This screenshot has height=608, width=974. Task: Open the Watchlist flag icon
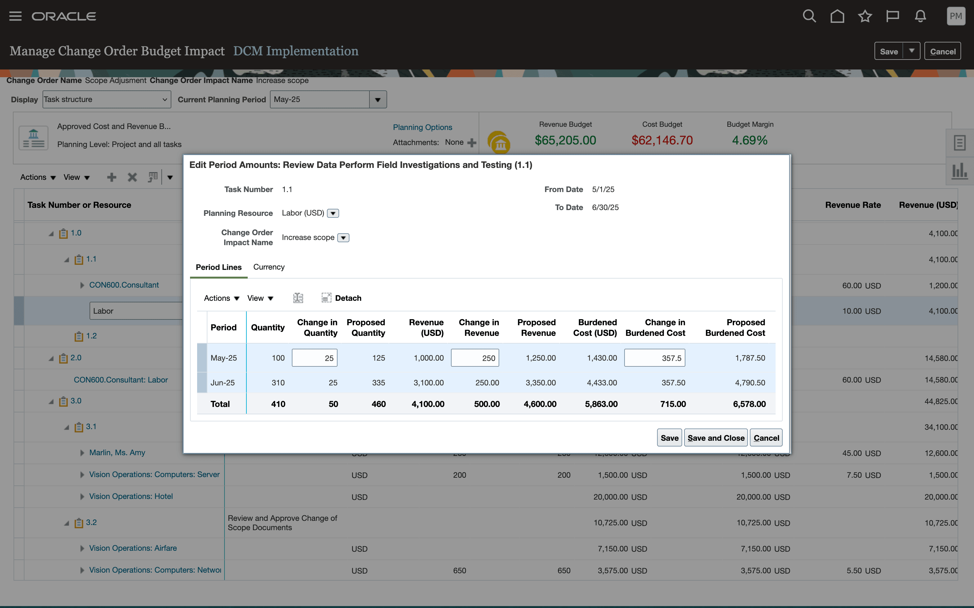[892, 16]
